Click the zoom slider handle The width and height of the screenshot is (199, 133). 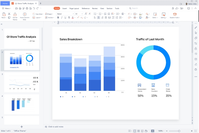tap(179, 131)
